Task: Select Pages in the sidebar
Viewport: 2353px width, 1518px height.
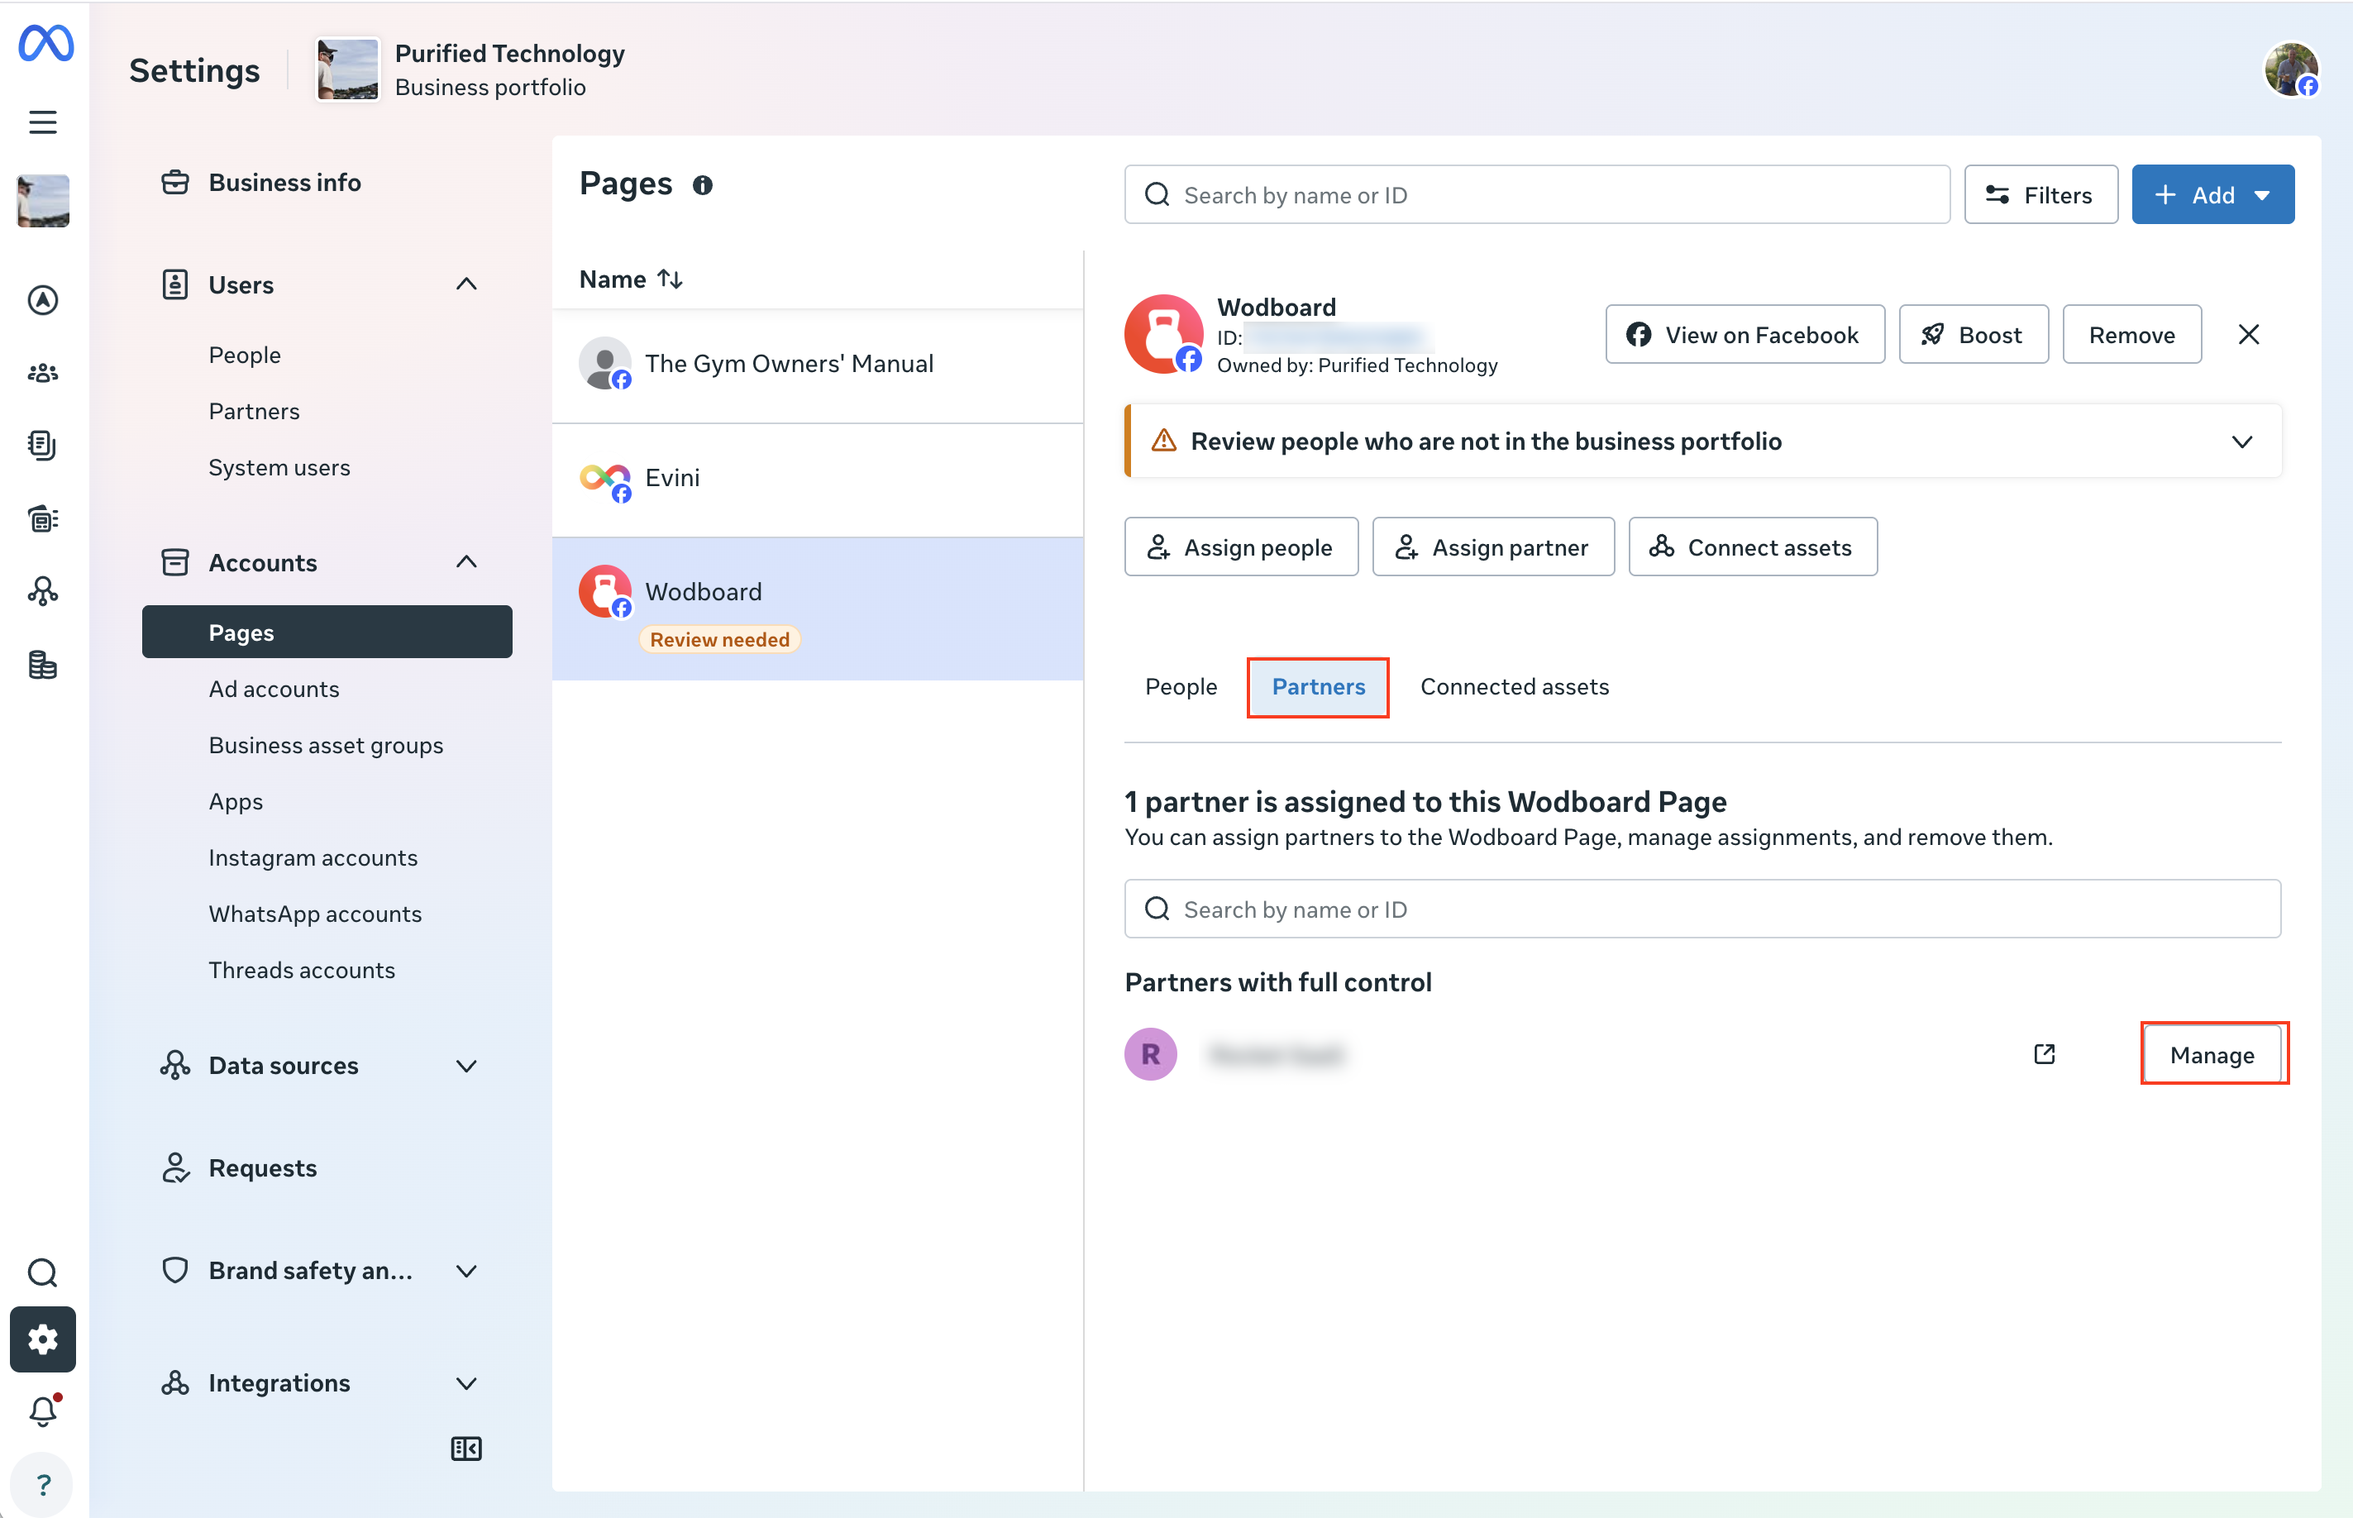Action: (327, 632)
